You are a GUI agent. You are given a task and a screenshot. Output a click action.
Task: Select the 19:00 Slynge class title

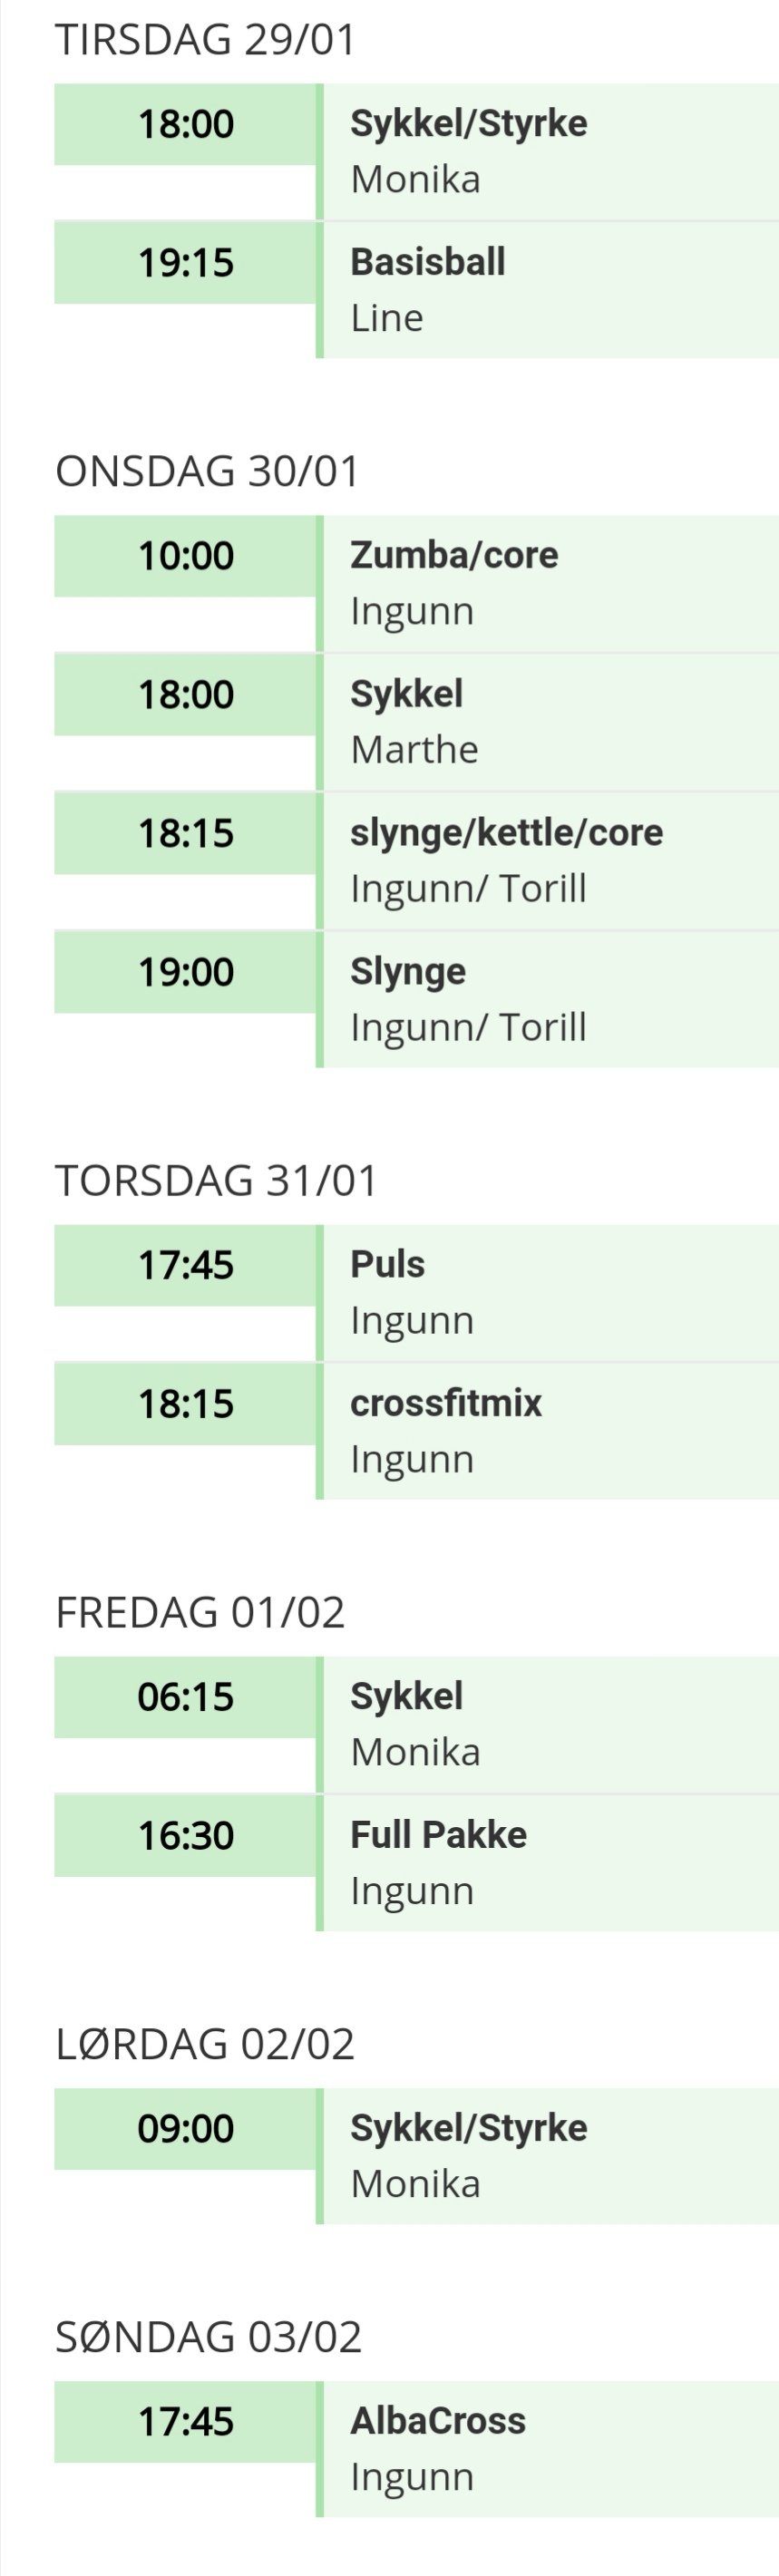[407, 972]
